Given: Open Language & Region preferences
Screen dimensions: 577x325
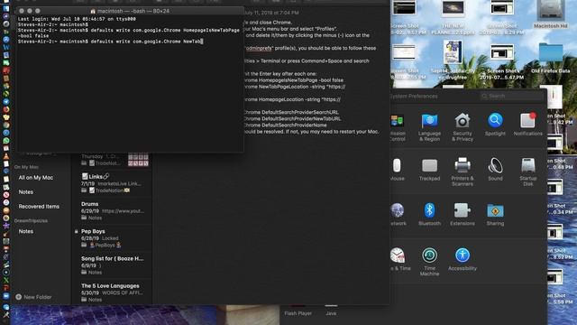Looking at the screenshot, I should click(x=429, y=127).
